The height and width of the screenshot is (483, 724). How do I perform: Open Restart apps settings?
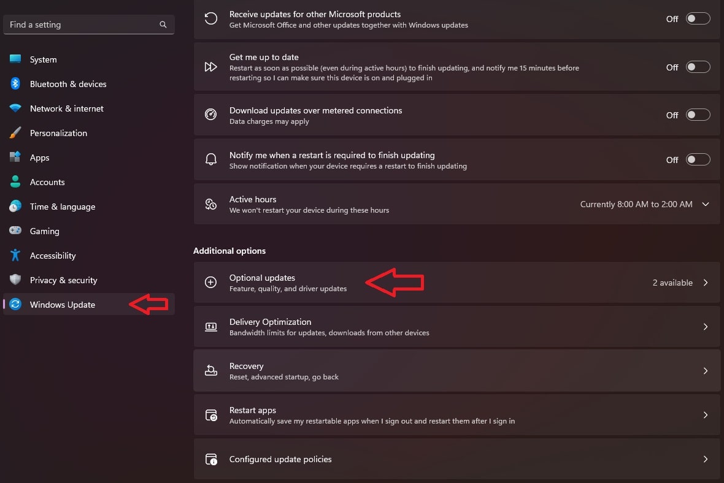click(x=456, y=415)
